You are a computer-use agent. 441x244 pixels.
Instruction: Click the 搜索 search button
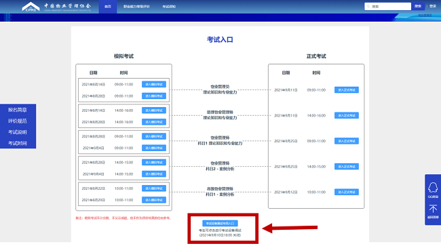(x=418, y=6)
